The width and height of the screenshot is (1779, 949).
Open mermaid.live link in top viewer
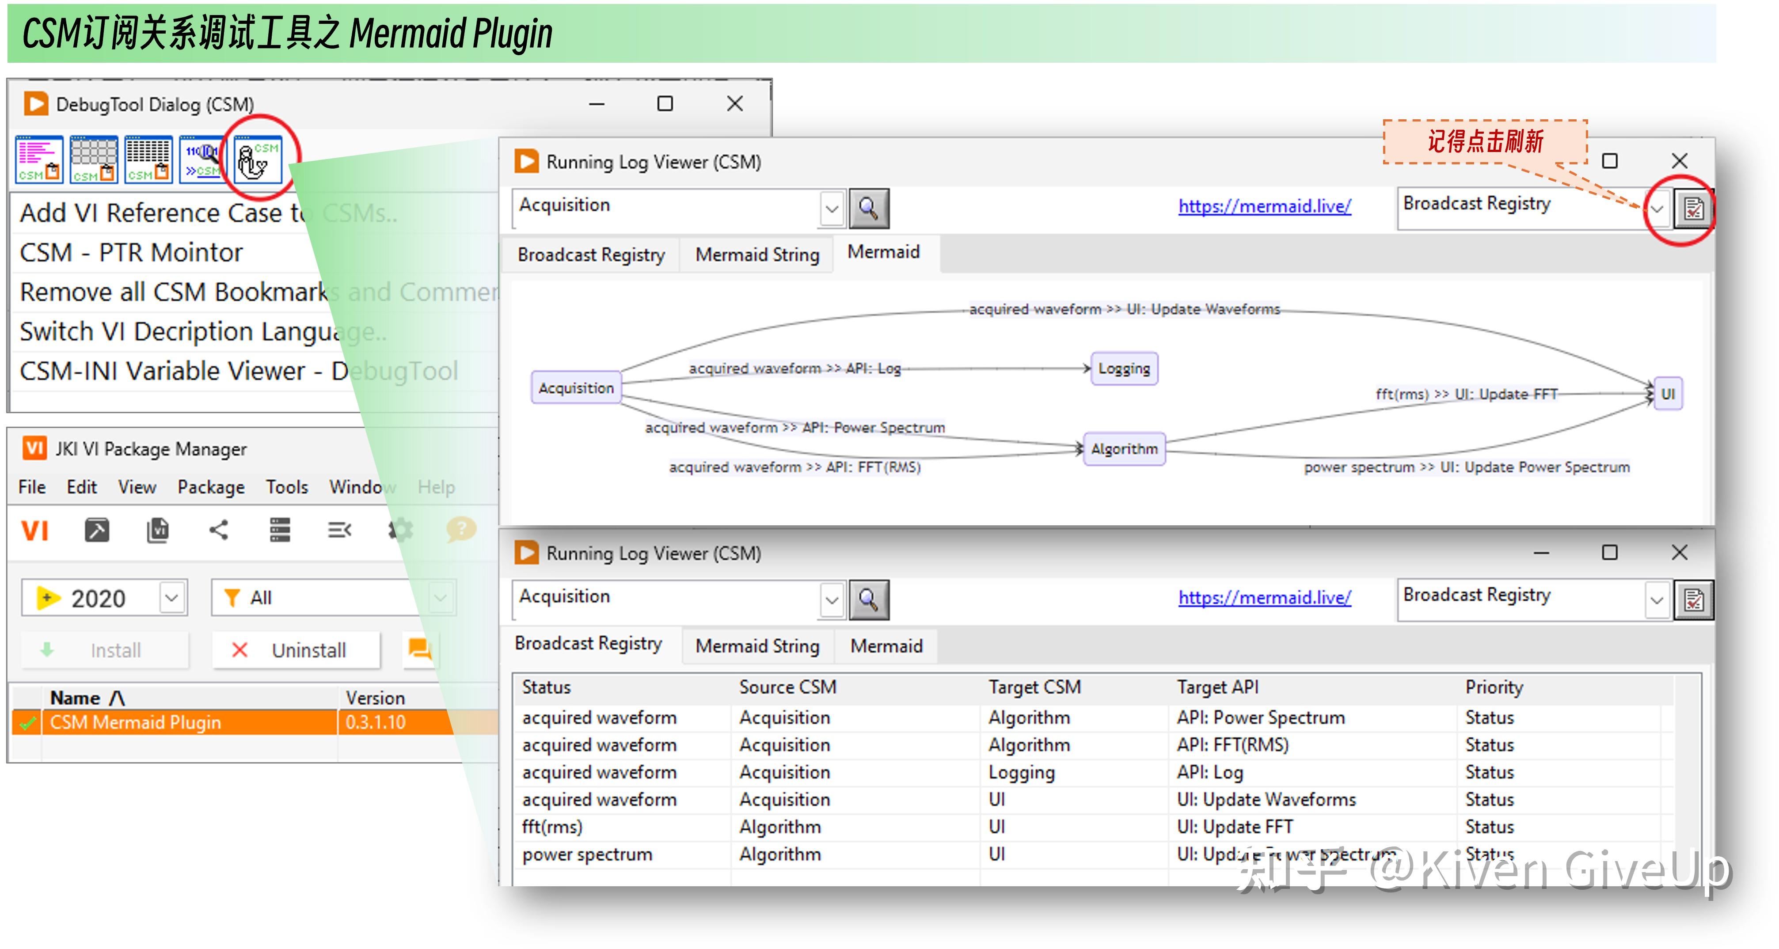1264,206
